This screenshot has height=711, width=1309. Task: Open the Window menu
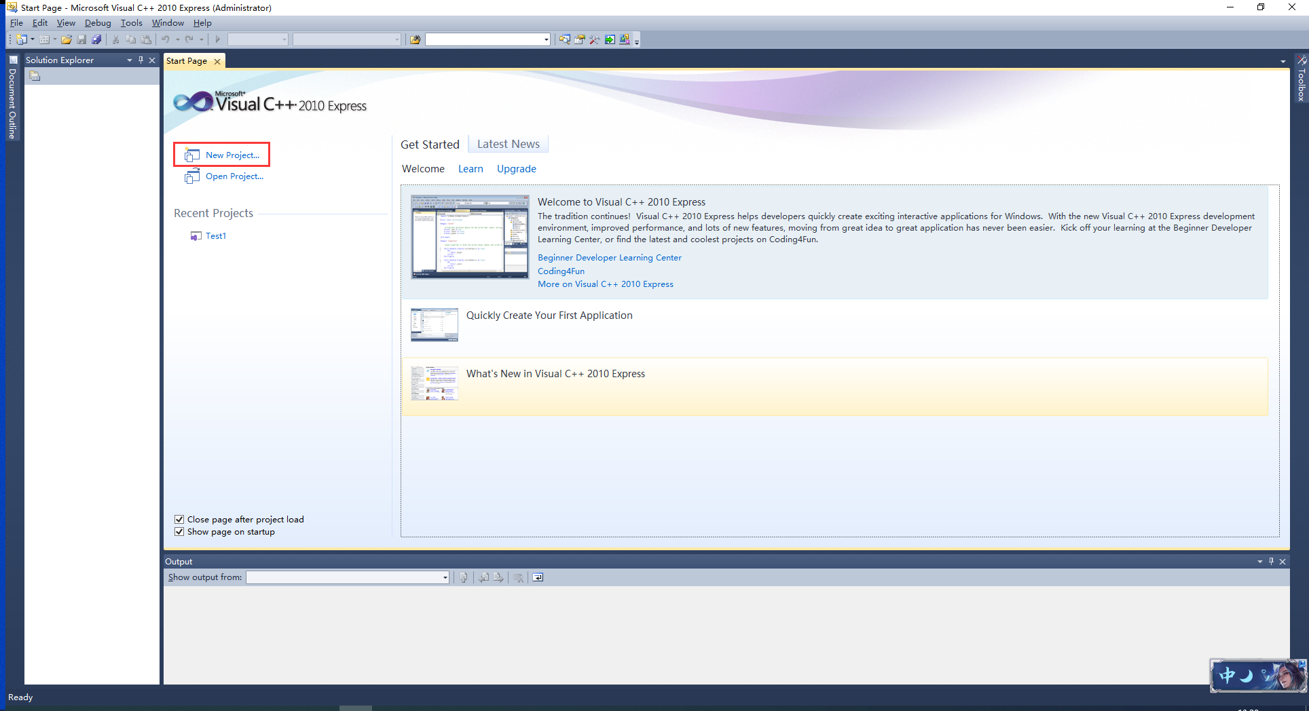click(168, 23)
